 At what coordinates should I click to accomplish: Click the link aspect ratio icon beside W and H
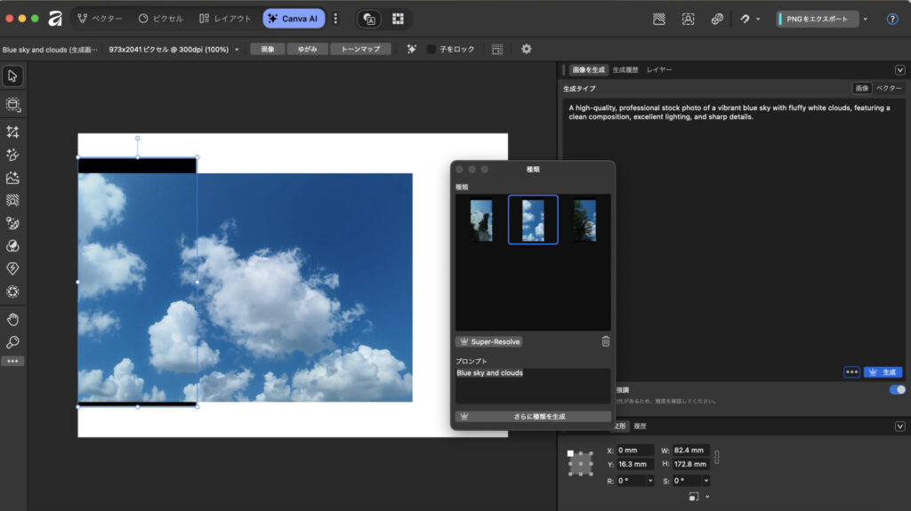[717, 457]
